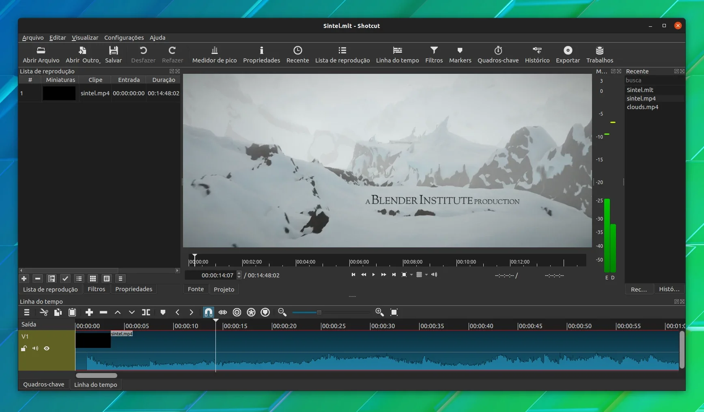Cut the timeline clip with scissors icon
The width and height of the screenshot is (704, 412).
(x=44, y=312)
